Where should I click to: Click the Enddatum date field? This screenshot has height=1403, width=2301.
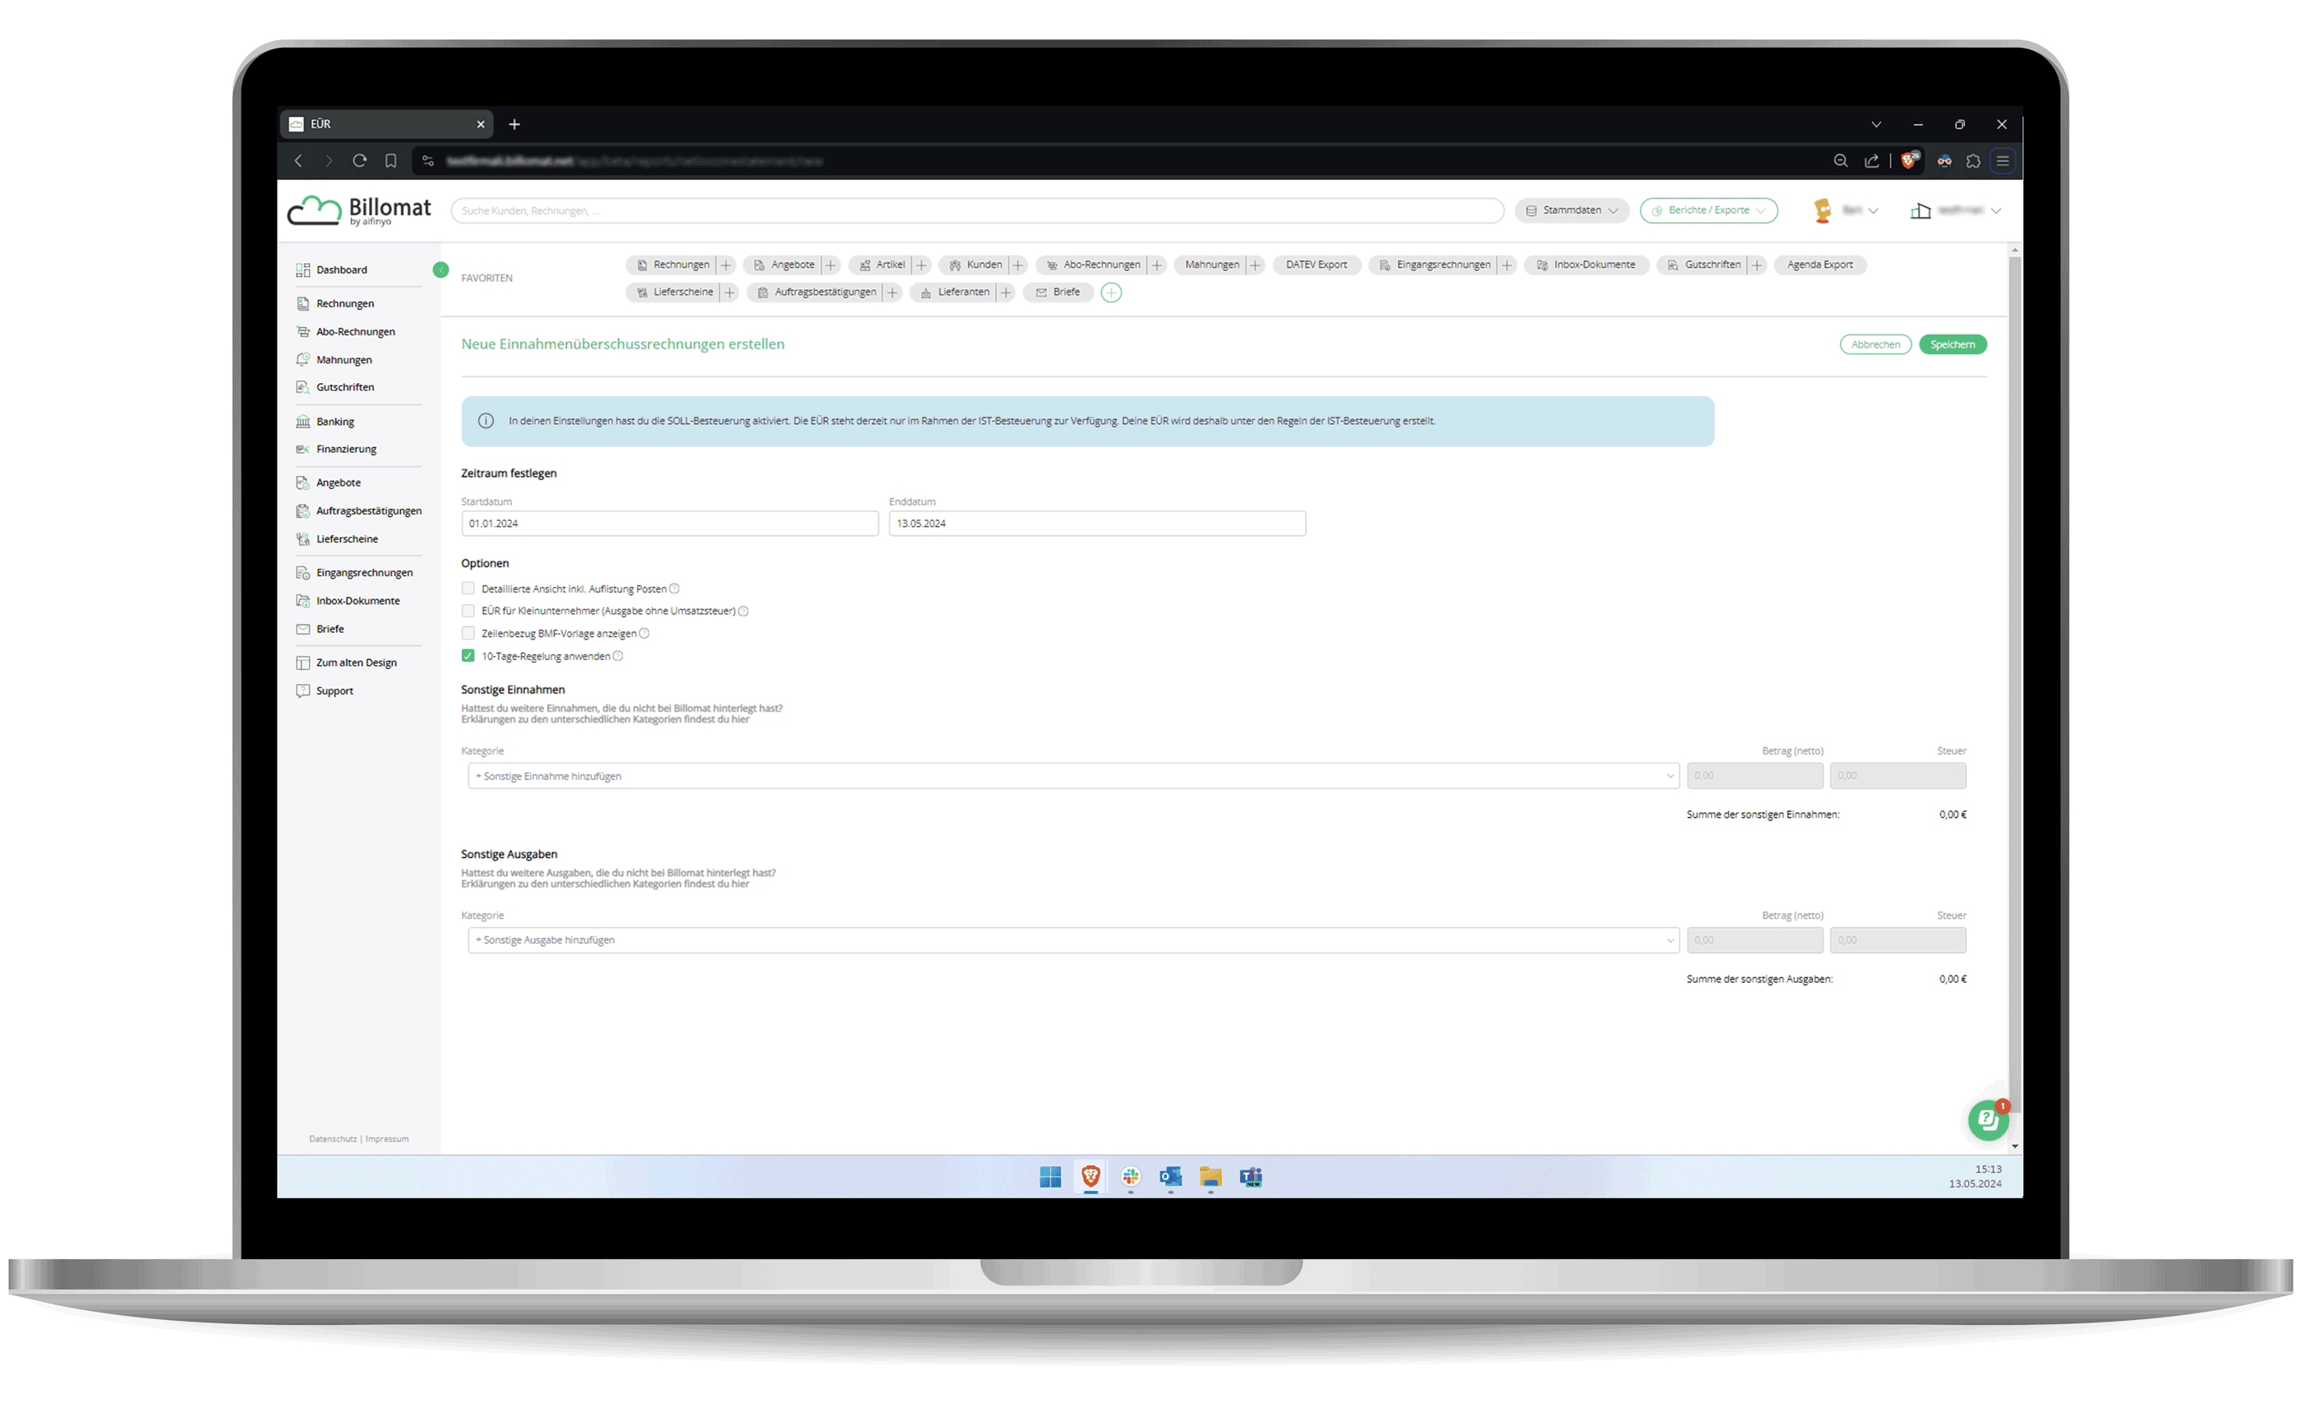1096,523
